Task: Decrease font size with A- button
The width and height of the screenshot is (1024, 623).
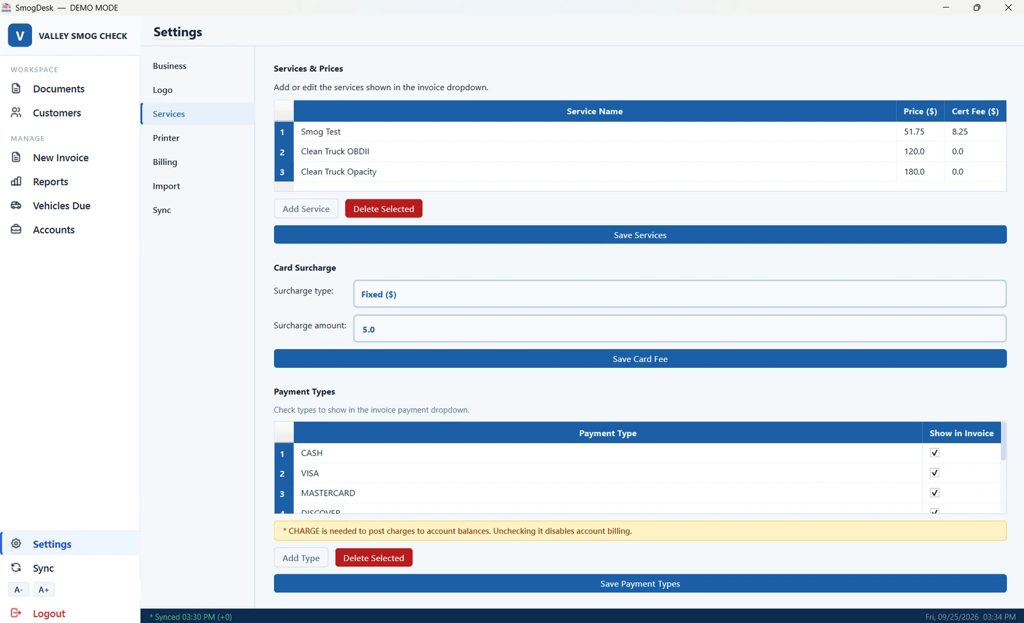Action: click(x=19, y=590)
